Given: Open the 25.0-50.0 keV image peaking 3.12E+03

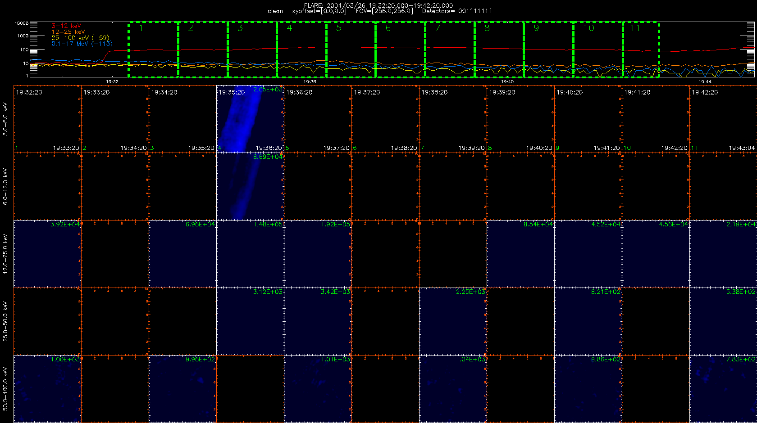Looking at the screenshot, I should (250, 321).
